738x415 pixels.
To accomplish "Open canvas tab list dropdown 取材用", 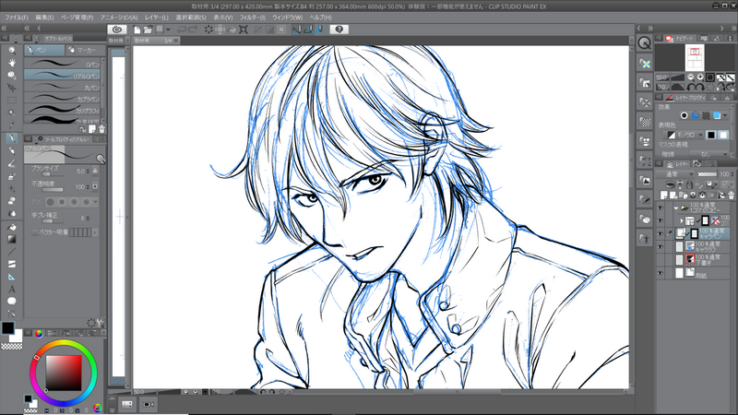I will coord(127,41).
